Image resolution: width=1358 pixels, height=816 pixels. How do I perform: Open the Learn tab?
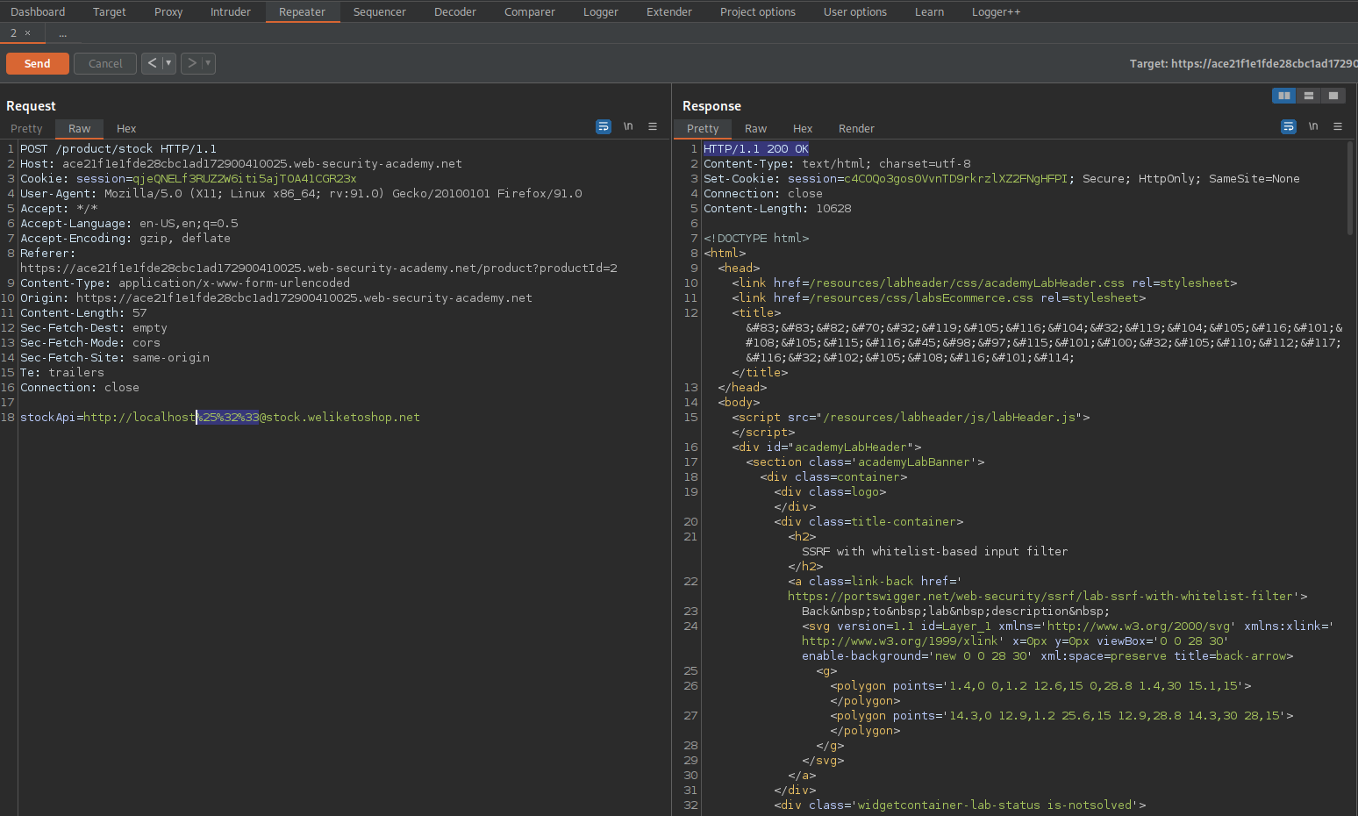(x=930, y=11)
